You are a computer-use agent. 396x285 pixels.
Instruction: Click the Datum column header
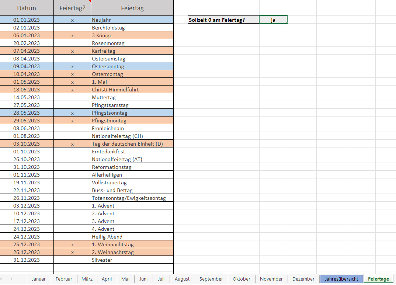[27, 8]
